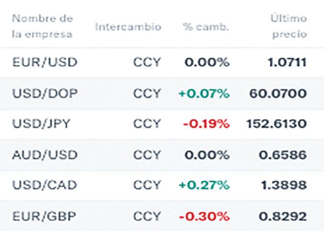Select the USD/JPY row name
The height and width of the screenshot is (231, 324).
[41, 124]
